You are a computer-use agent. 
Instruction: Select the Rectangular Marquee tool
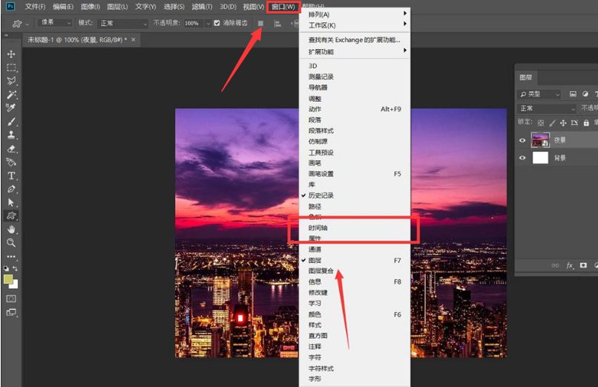pos(11,68)
